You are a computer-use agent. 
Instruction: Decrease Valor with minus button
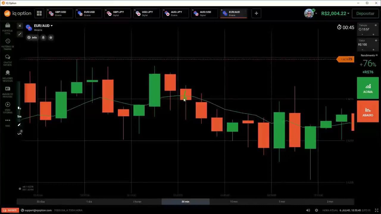tap(362, 50)
